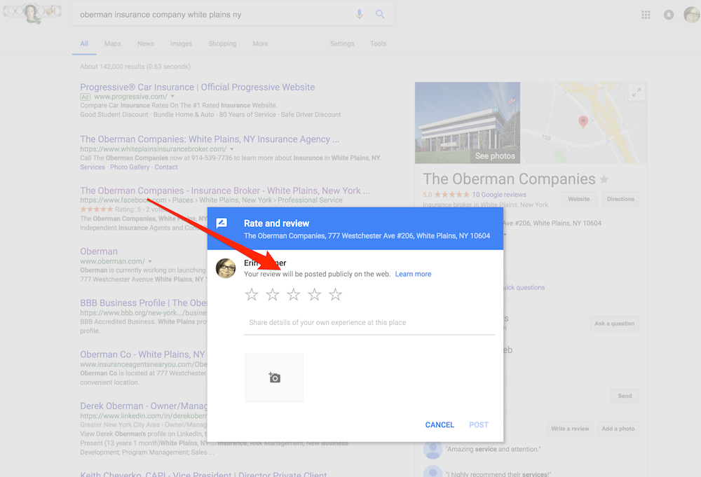Expand the map with the corner arrows icon
701x477 pixels.
tap(637, 93)
